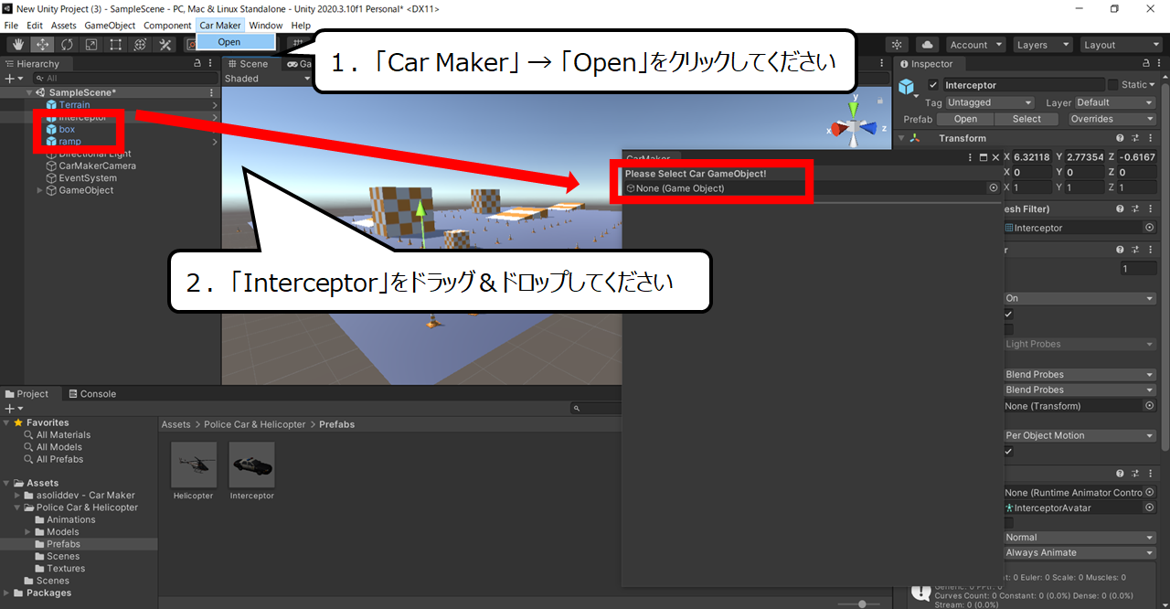Viewport: 1170px width, 609px height.
Task: Select All Materials in Favorites
Action: pyautogui.click(x=63, y=435)
